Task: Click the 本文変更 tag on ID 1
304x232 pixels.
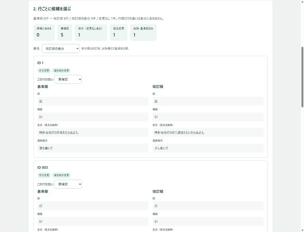Action: click(x=44, y=71)
